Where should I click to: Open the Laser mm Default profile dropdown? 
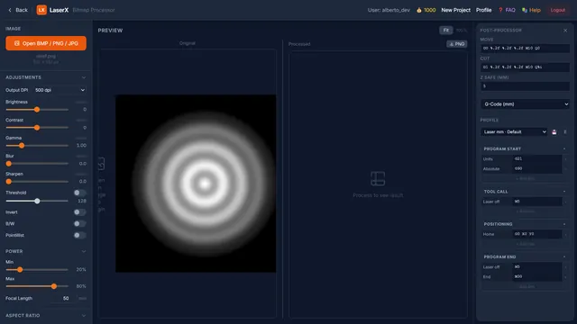[x=514, y=132]
